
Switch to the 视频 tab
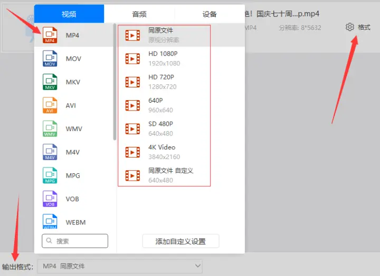coord(69,14)
